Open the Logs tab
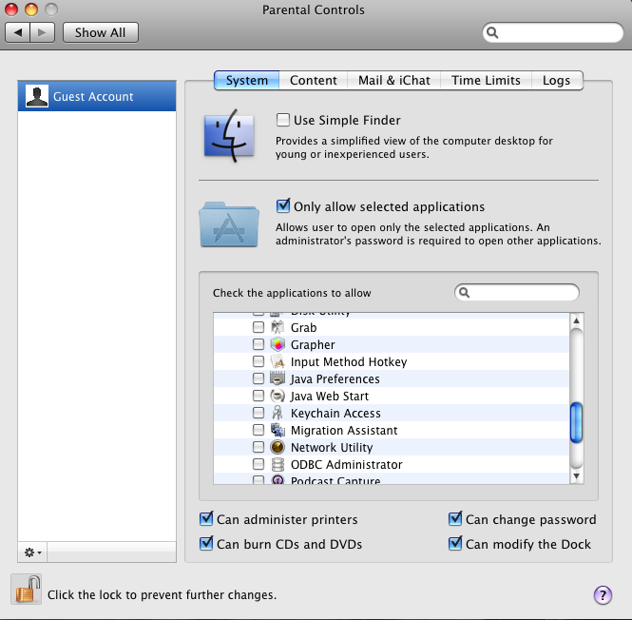 [x=557, y=80]
